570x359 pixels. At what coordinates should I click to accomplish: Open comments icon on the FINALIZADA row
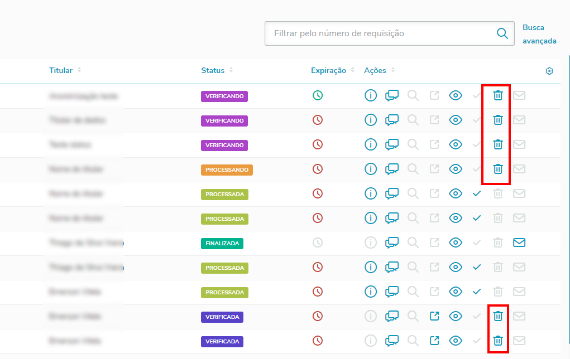coord(391,242)
